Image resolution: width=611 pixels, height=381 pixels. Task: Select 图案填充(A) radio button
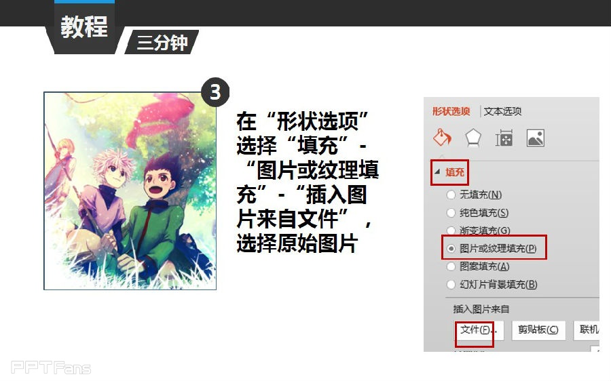pyautogui.click(x=451, y=266)
